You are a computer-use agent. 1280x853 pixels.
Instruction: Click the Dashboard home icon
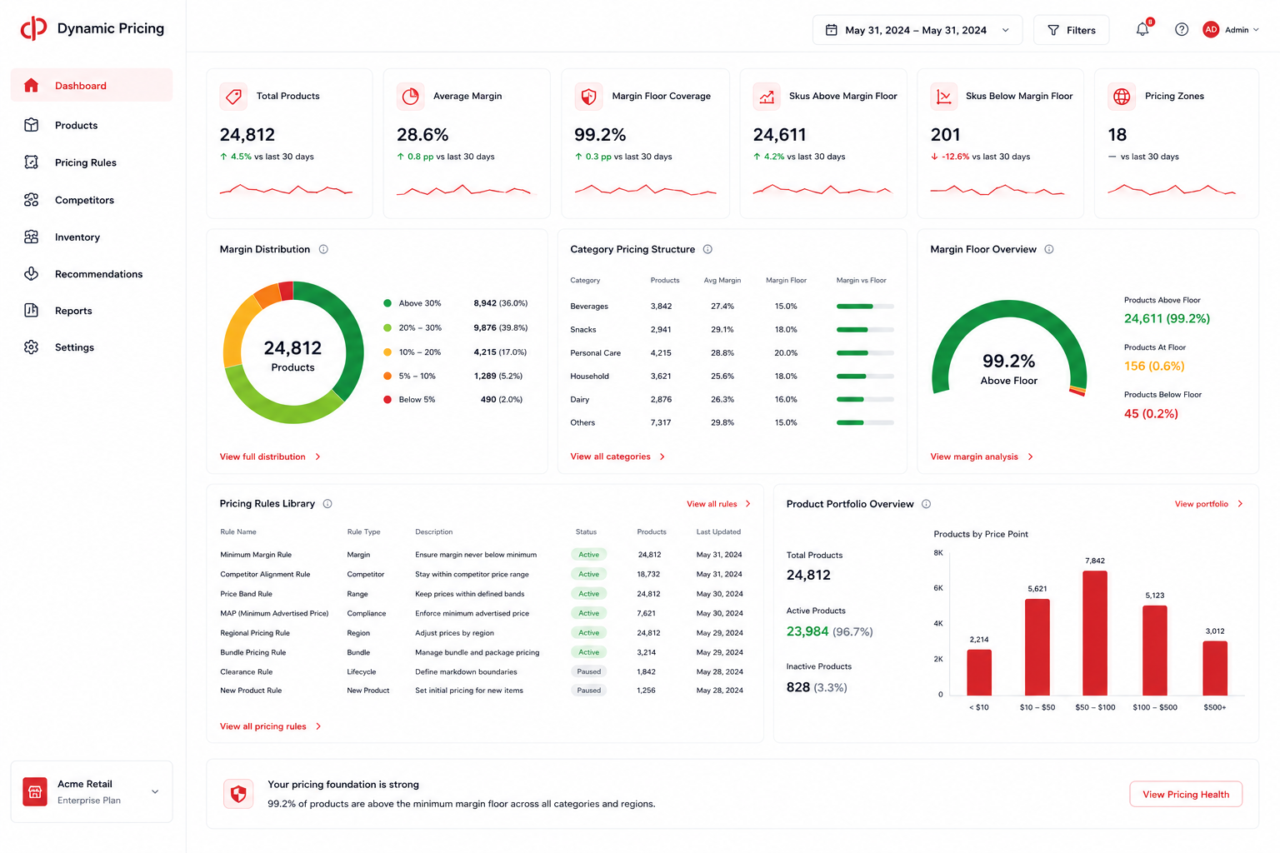tap(32, 85)
